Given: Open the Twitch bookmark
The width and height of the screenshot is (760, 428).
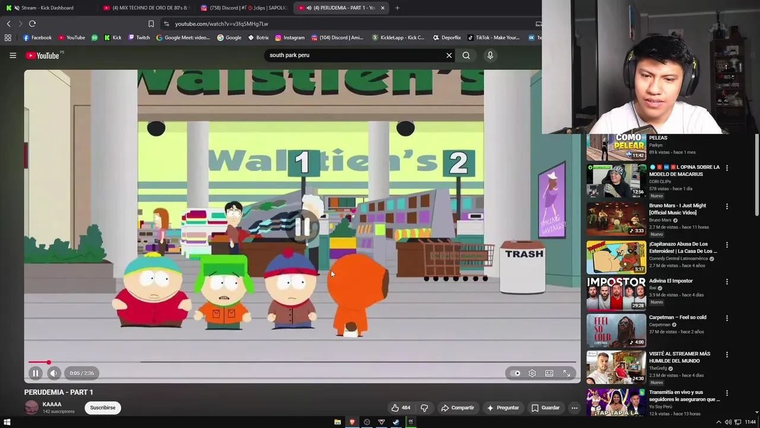Looking at the screenshot, I should pos(139,37).
